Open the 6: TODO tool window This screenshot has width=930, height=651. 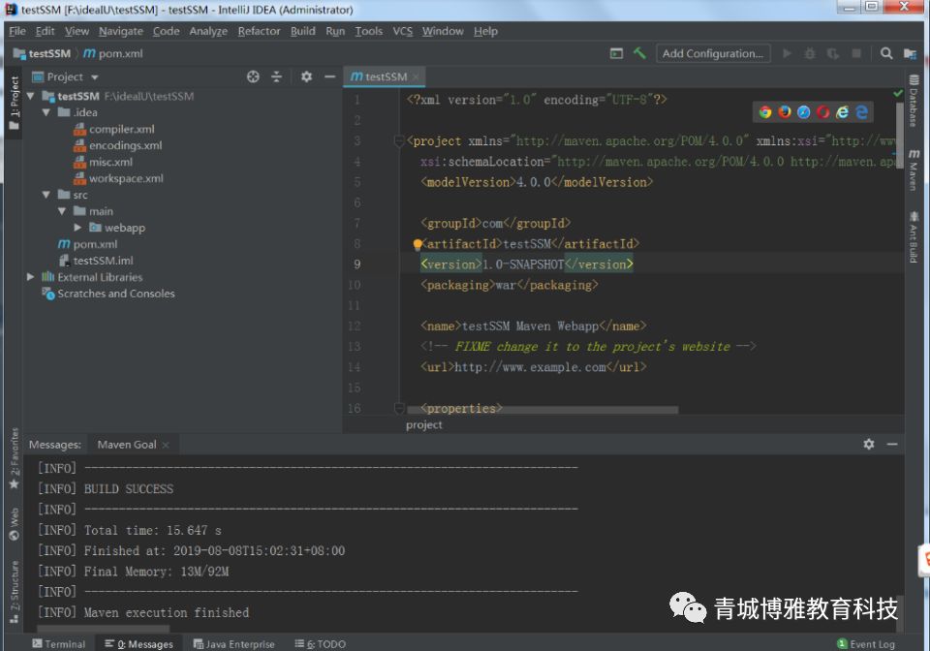click(321, 644)
